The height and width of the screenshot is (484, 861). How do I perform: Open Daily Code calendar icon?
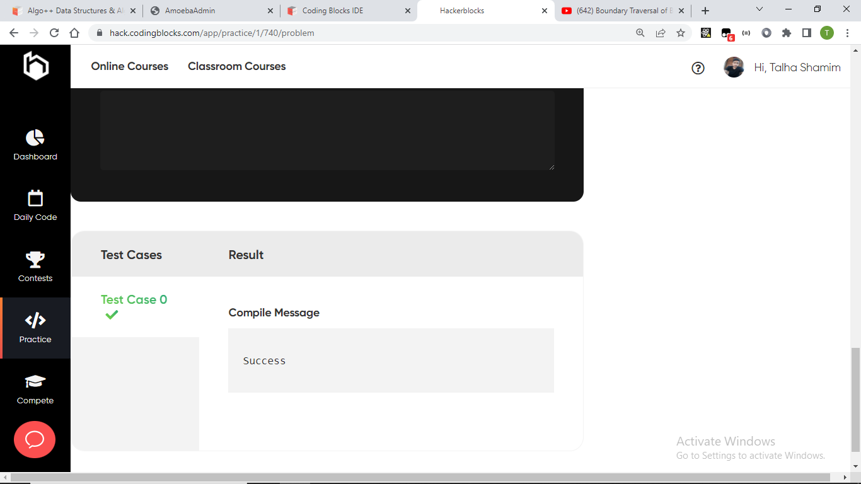point(35,199)
